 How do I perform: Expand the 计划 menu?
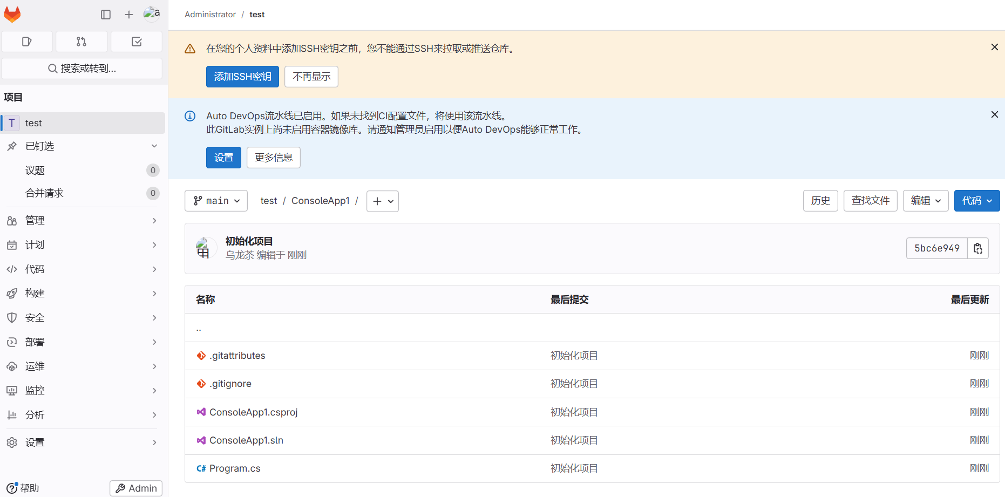(83, 245)
